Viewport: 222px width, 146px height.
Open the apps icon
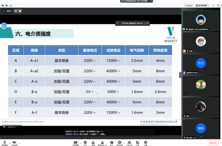point(138,143)
